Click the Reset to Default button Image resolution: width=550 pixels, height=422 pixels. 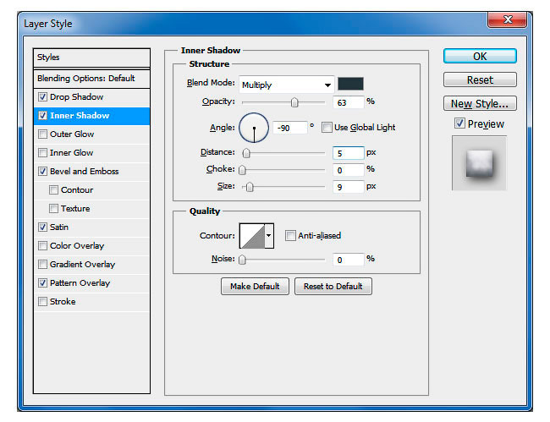[x=333, y=287]
